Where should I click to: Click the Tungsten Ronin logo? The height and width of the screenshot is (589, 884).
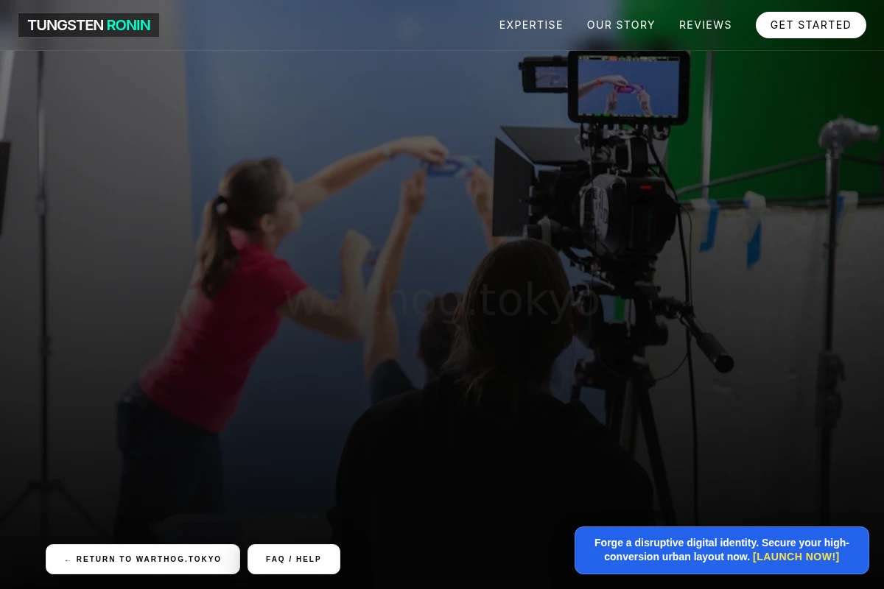[x=88, y=25]
